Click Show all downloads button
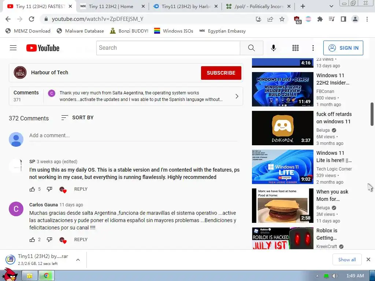 pos(347,260)
